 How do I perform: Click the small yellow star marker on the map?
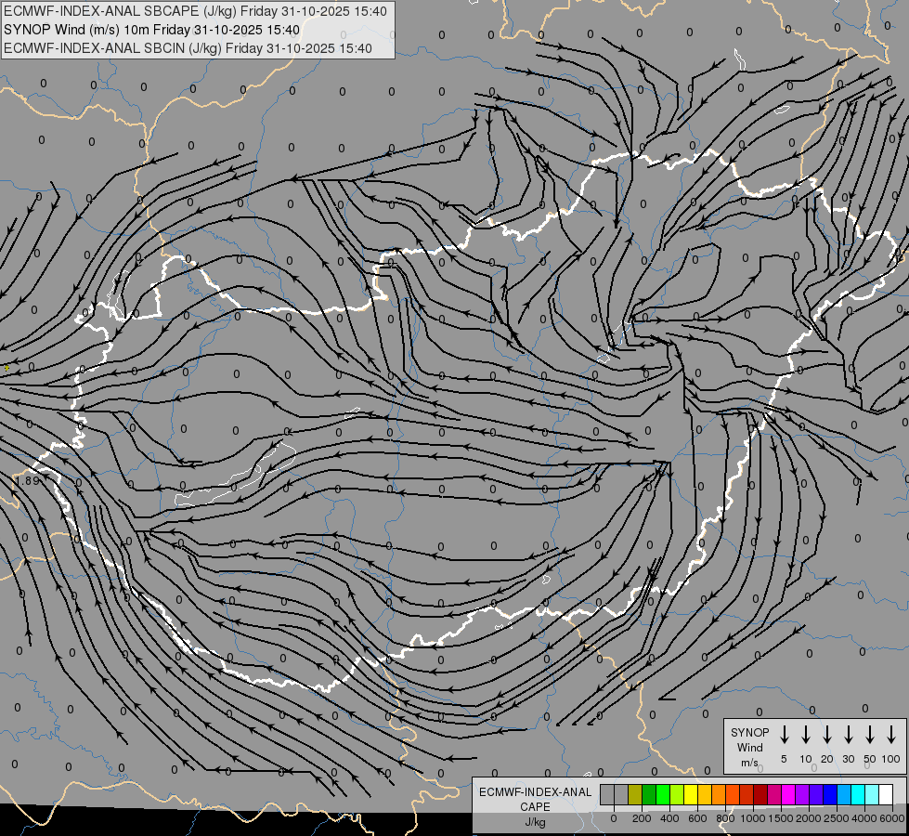(6, 368)
